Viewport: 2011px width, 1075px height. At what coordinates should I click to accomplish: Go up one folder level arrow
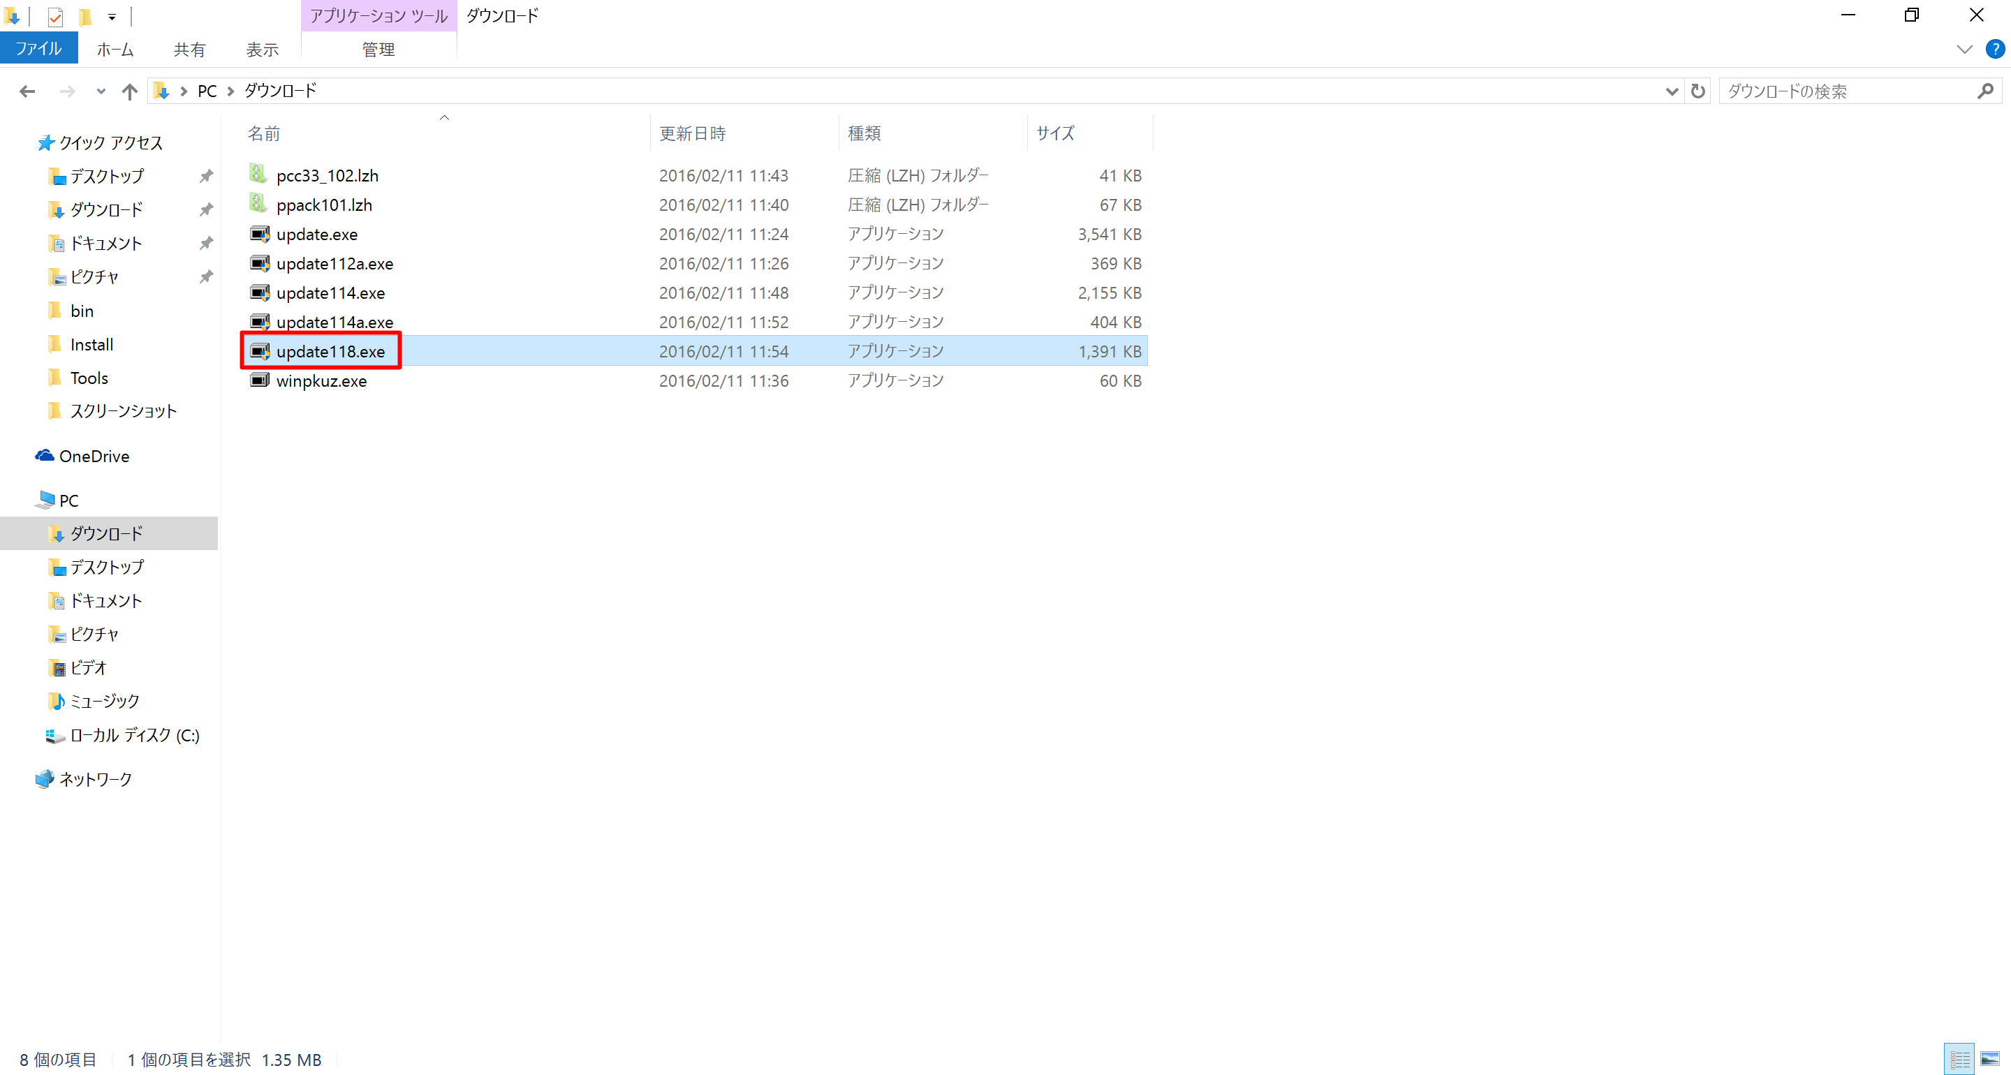point(130,91)
